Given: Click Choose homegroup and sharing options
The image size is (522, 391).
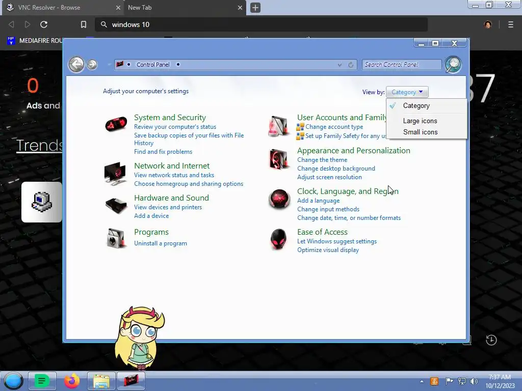Looking at the screenshot, I should coord(189,184).
